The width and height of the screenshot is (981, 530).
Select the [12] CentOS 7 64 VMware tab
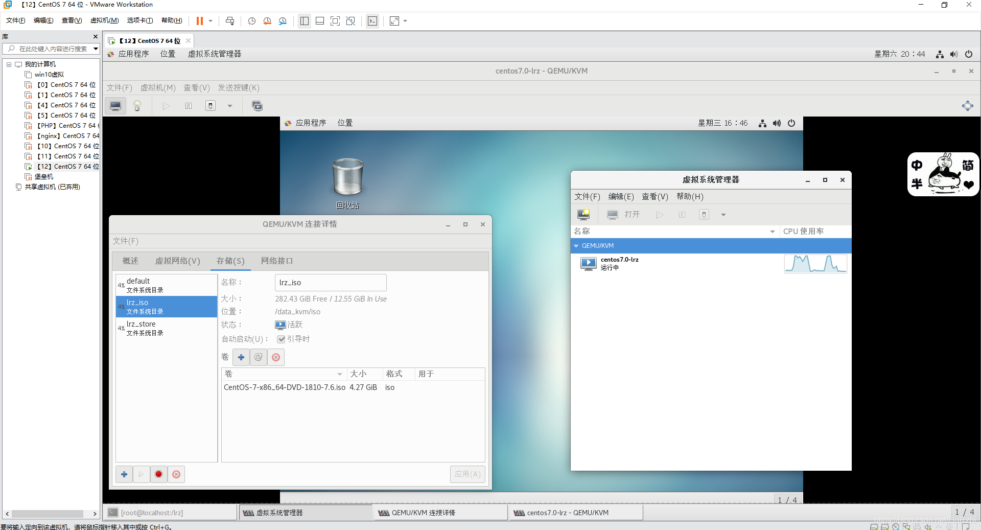[149, 41]
